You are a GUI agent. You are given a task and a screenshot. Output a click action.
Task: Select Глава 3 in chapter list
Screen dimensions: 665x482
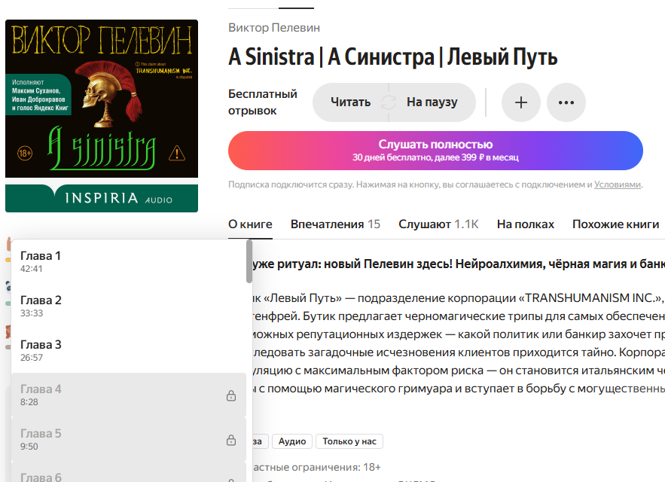point(129,351)
